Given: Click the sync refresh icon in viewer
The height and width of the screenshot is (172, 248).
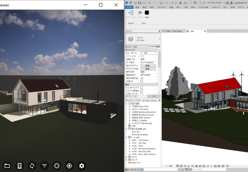Looking at the screenshot, I should pyautogui.click(x=32, y=166).
